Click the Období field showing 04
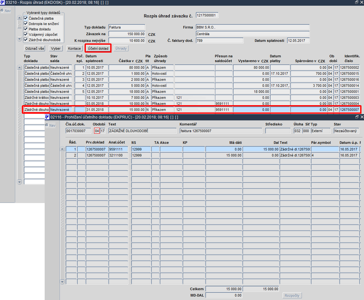The image size is (364, 300). point(97,131)
